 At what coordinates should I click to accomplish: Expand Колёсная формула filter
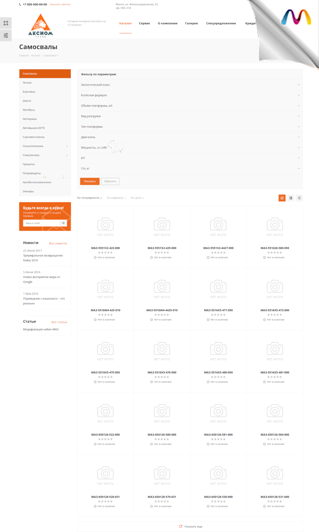(190, 95)
